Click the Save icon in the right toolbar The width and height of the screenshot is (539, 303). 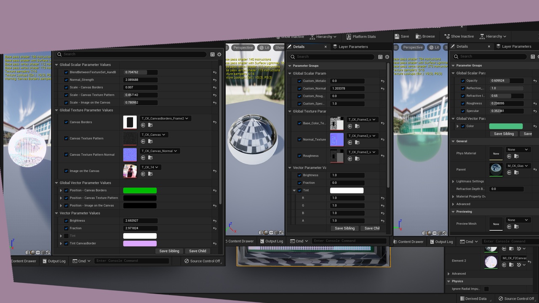[x=402, y=36]
